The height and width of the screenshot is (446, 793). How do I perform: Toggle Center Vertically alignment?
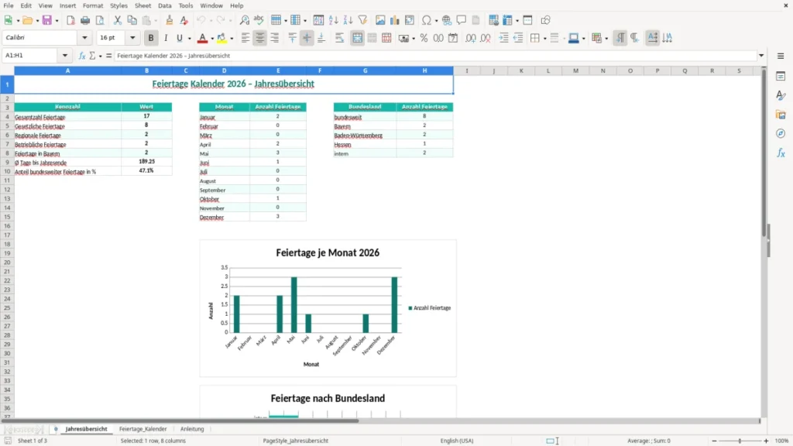pos(307,38)
